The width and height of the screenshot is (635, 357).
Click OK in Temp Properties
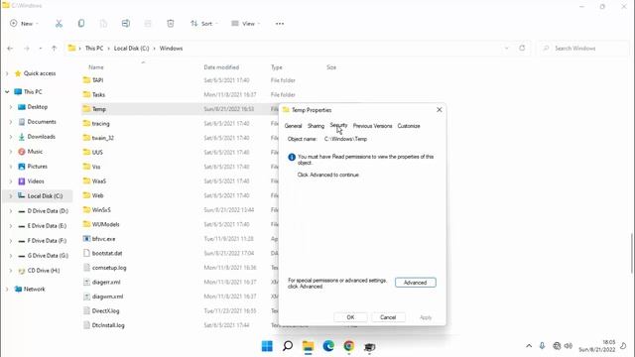[350, 317]
